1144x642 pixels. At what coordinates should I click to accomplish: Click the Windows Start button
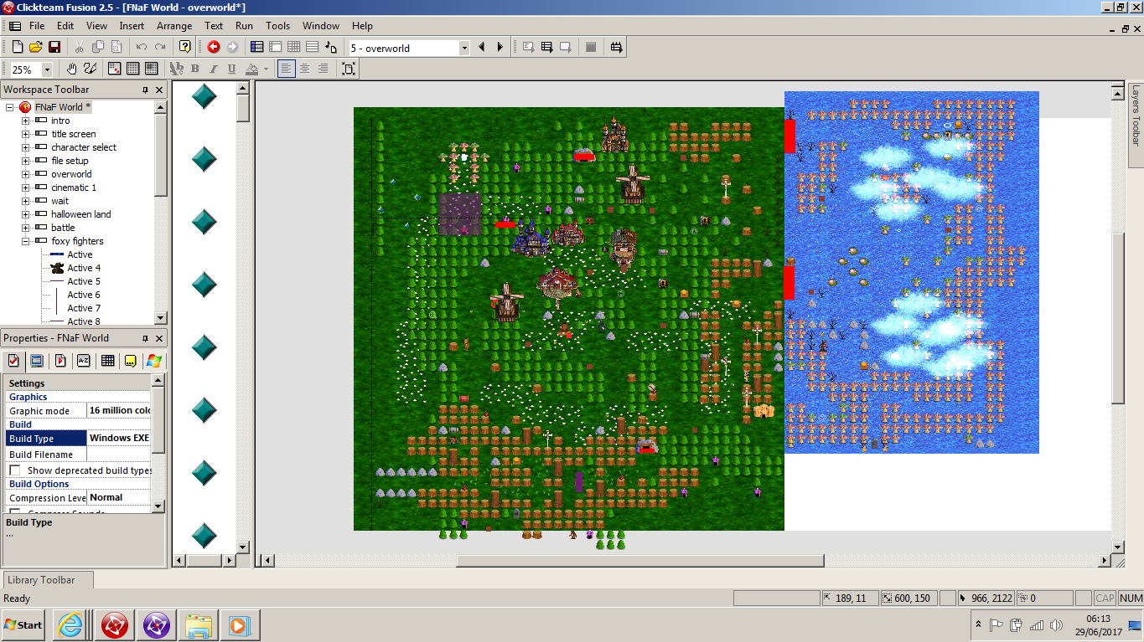pos(23,624)
